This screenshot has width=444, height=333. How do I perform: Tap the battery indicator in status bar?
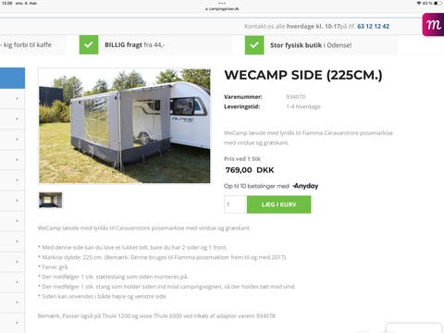coord(438,3)
